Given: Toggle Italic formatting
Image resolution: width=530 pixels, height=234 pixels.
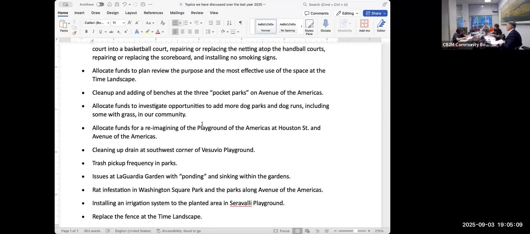Looking at the screenshot, I should click(94, 32).
